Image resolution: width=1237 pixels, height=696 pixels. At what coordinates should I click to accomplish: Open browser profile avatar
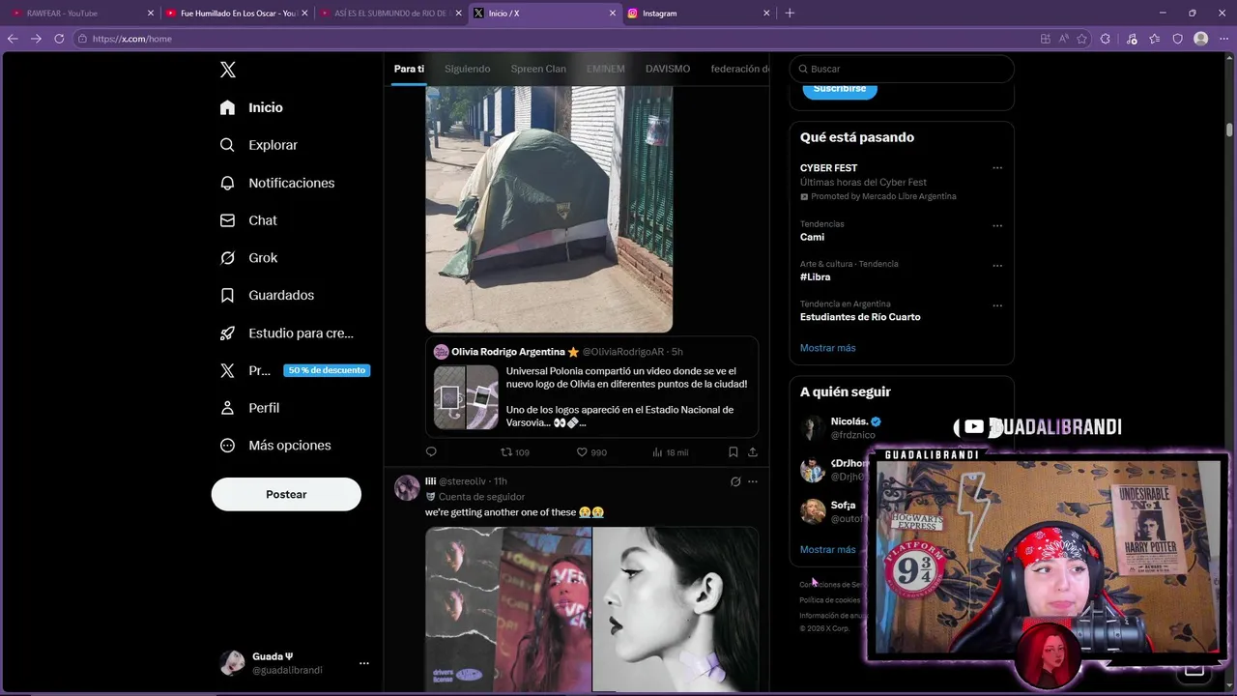point(1200,39)
